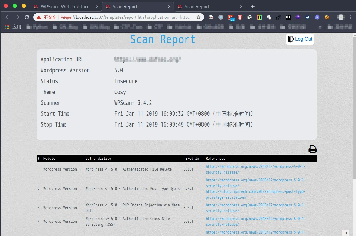The height and width of the screenshot is (236, 356).
Task: Click the cookie extension icon
Action: point(327,17)
